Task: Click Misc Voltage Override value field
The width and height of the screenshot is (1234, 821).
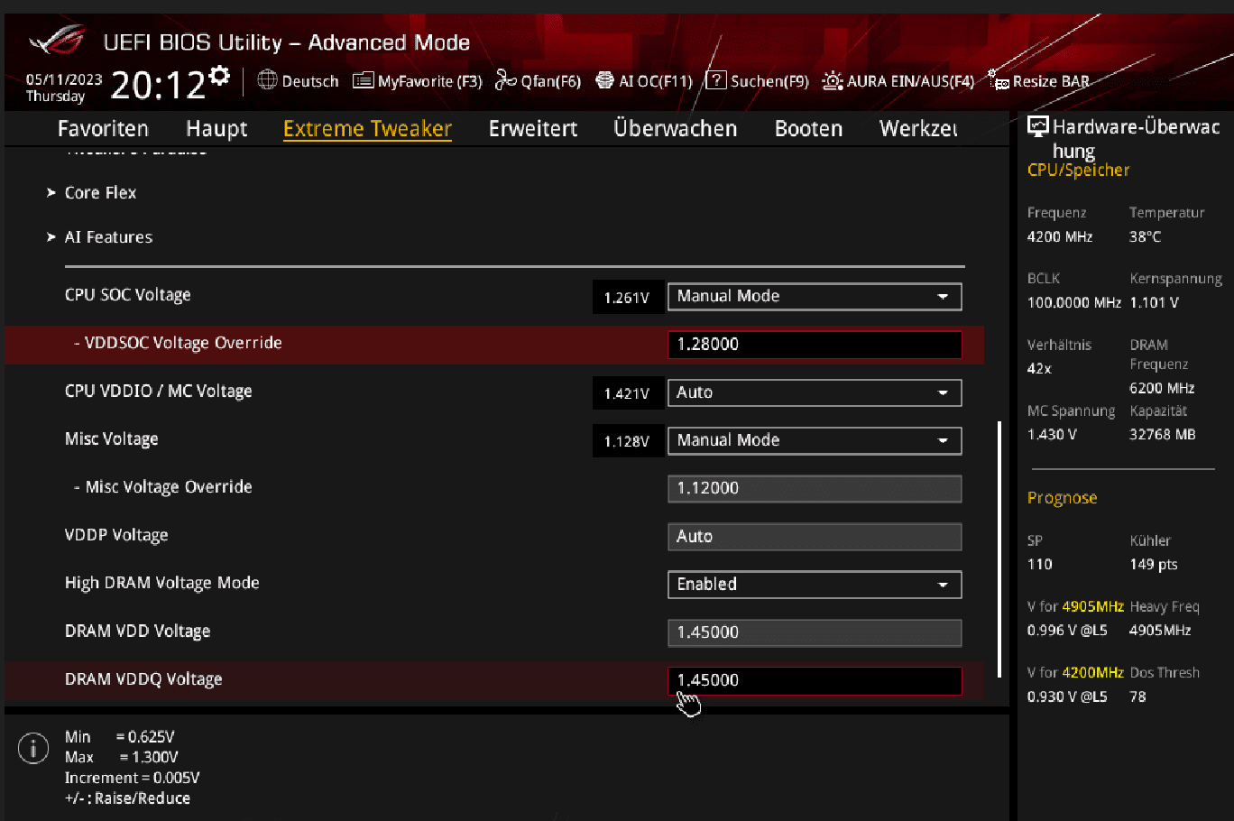Action: (x=815, y=488)
